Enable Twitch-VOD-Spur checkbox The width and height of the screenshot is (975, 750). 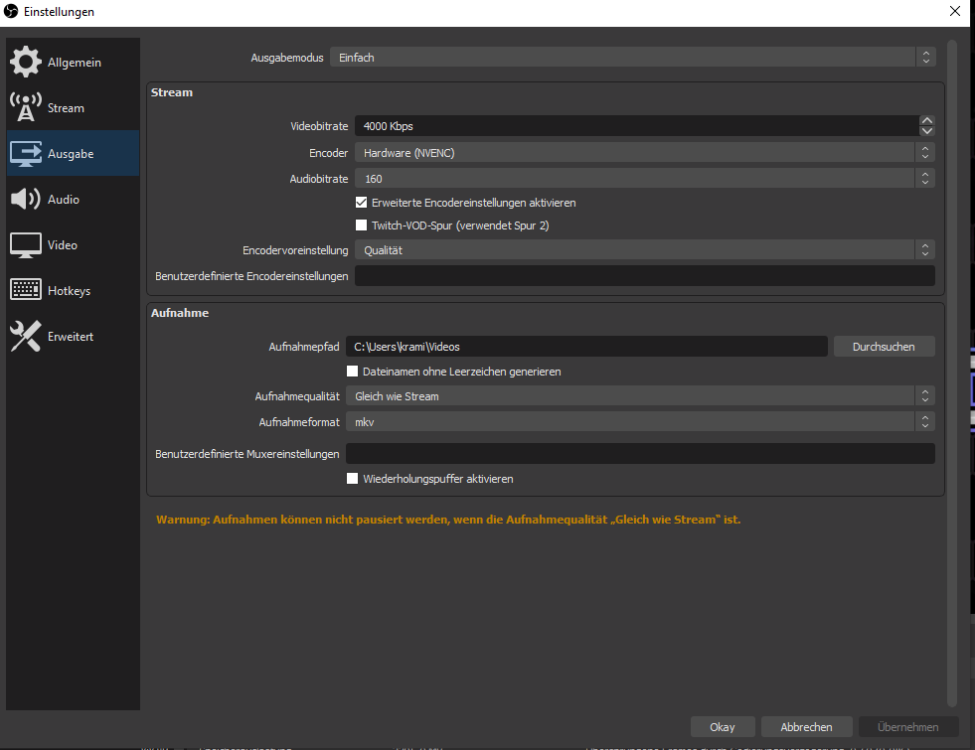coord(362,225)
